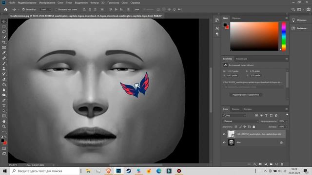The image size is (312, 175).
Task: Select the Crop tool
Action: tap(4, 42)
